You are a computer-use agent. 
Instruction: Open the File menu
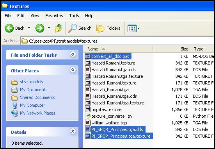click(x=8, y=16)
